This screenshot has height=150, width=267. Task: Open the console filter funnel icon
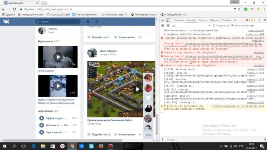[168, 25]
